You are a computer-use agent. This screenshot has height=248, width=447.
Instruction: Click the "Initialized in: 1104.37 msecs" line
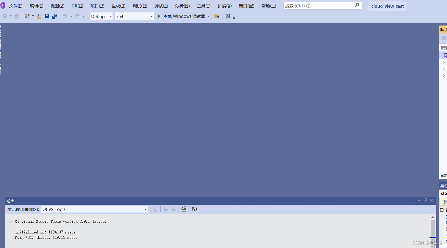point(45,232)
